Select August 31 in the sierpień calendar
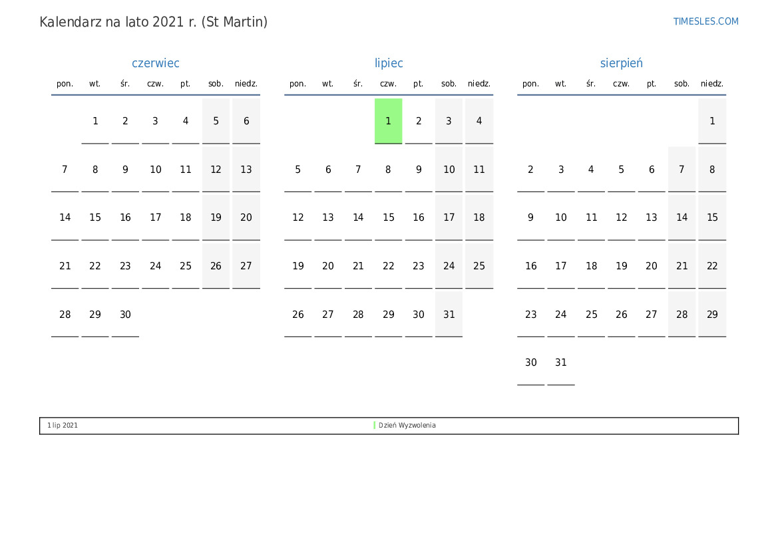The height and width of the screenshot is (550, 778). pos(561,362)
